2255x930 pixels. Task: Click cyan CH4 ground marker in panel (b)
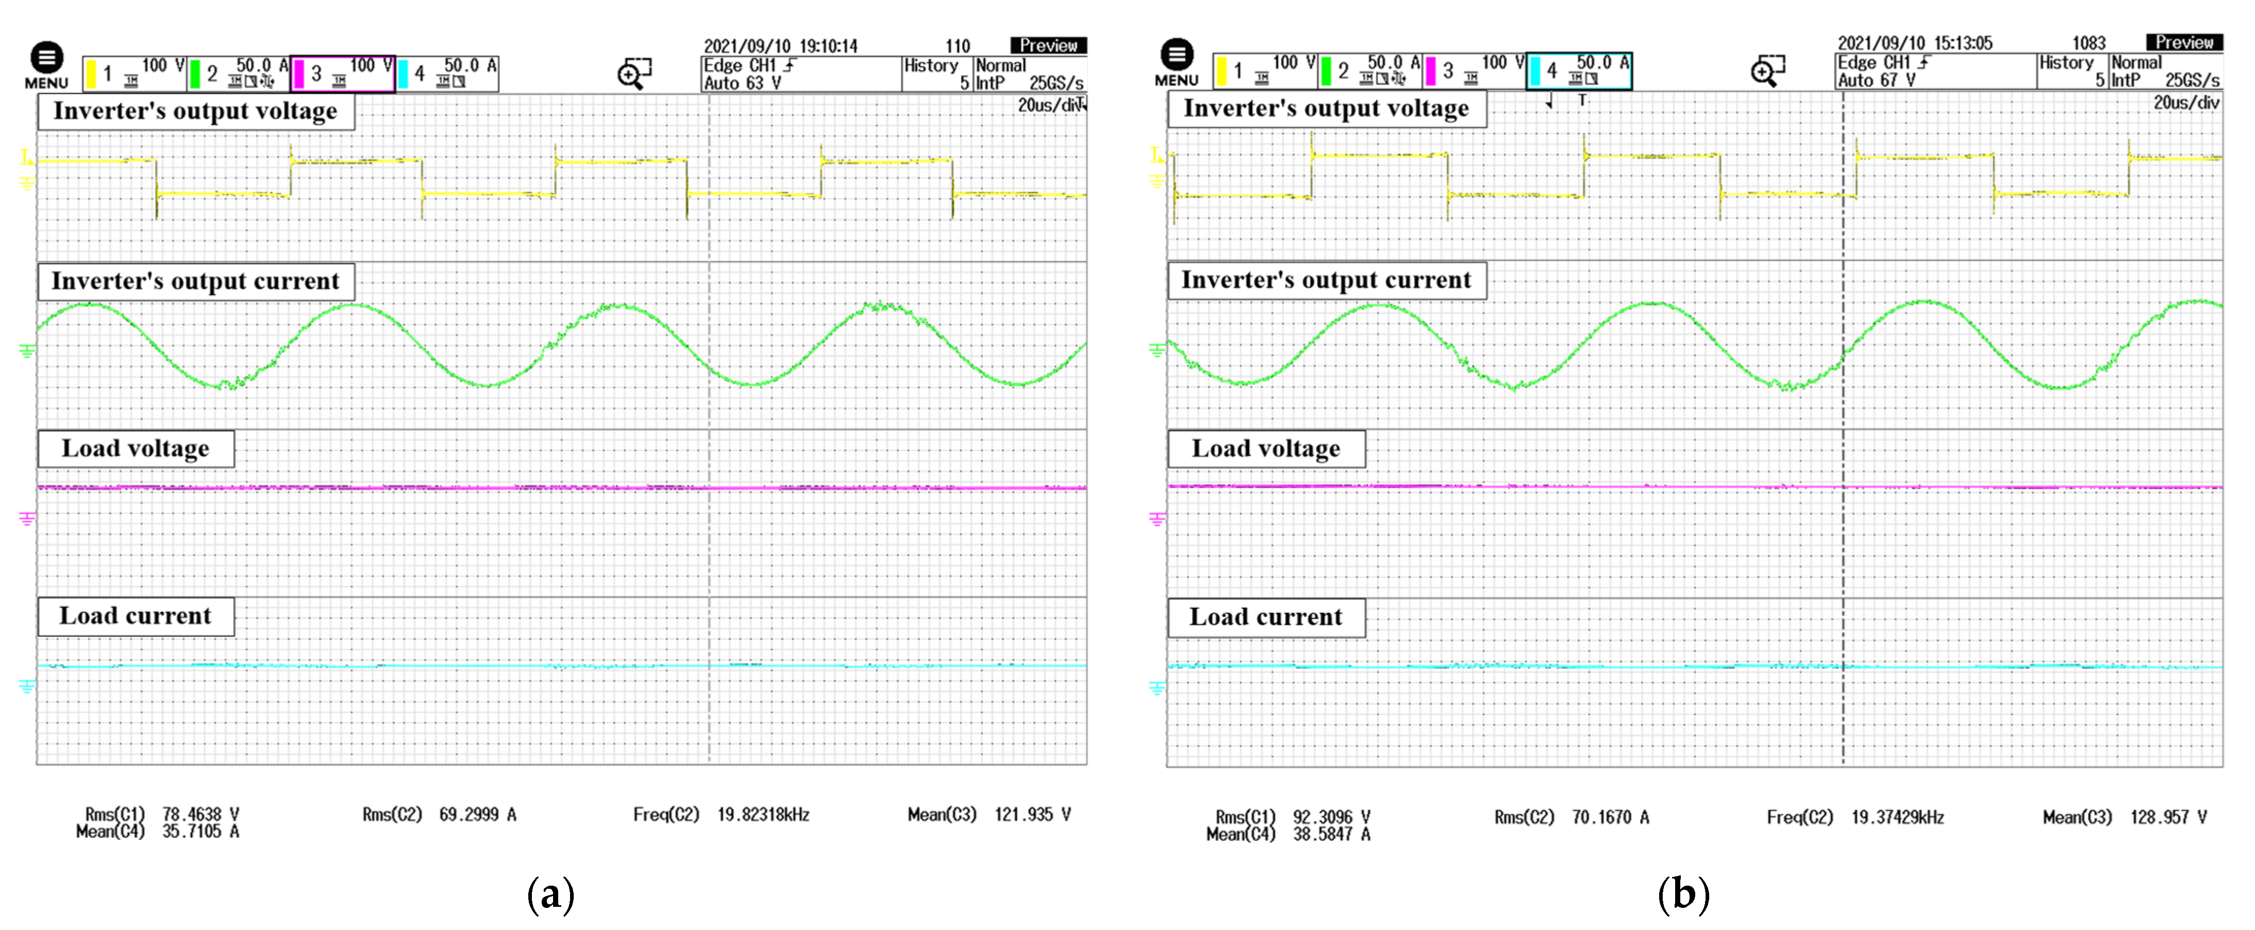(x=1157, y=689)
